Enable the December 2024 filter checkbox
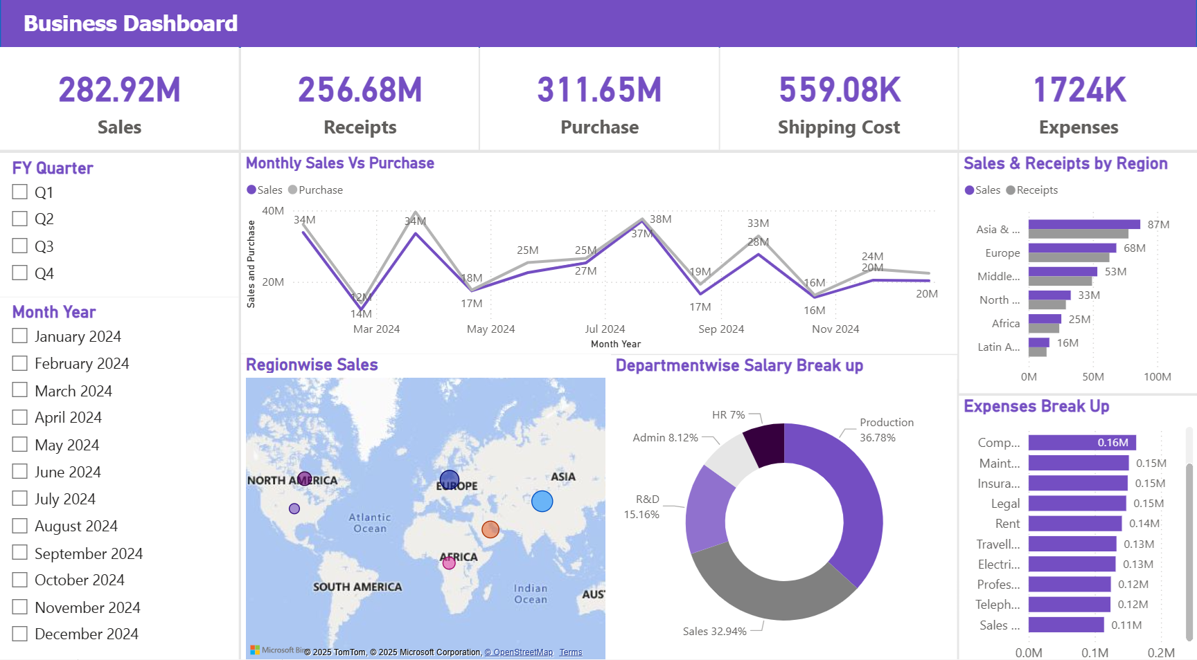The image size is (1197, 660). 20,634
